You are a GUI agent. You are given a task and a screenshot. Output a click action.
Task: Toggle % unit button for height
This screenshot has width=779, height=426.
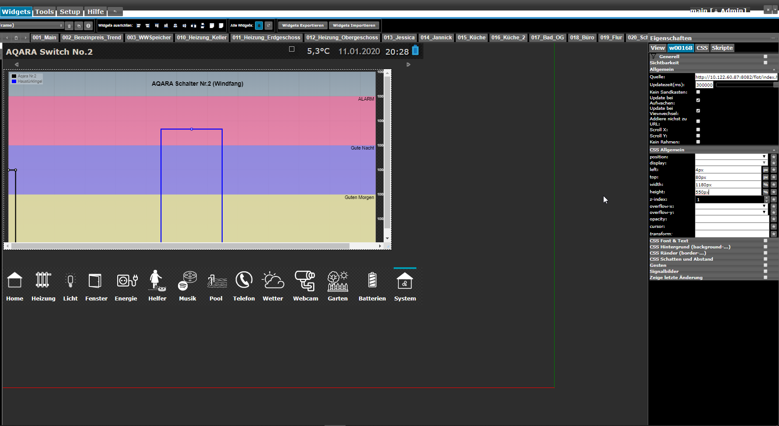(765, 192)
